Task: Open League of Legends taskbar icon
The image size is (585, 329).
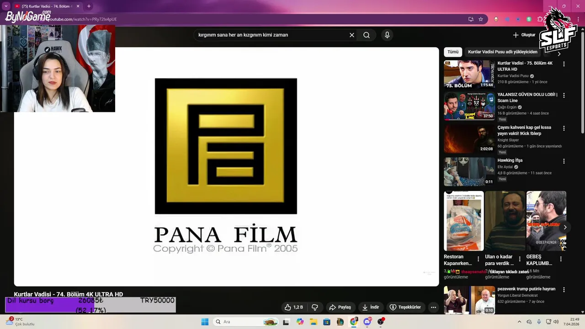Action: click(340, 322)
